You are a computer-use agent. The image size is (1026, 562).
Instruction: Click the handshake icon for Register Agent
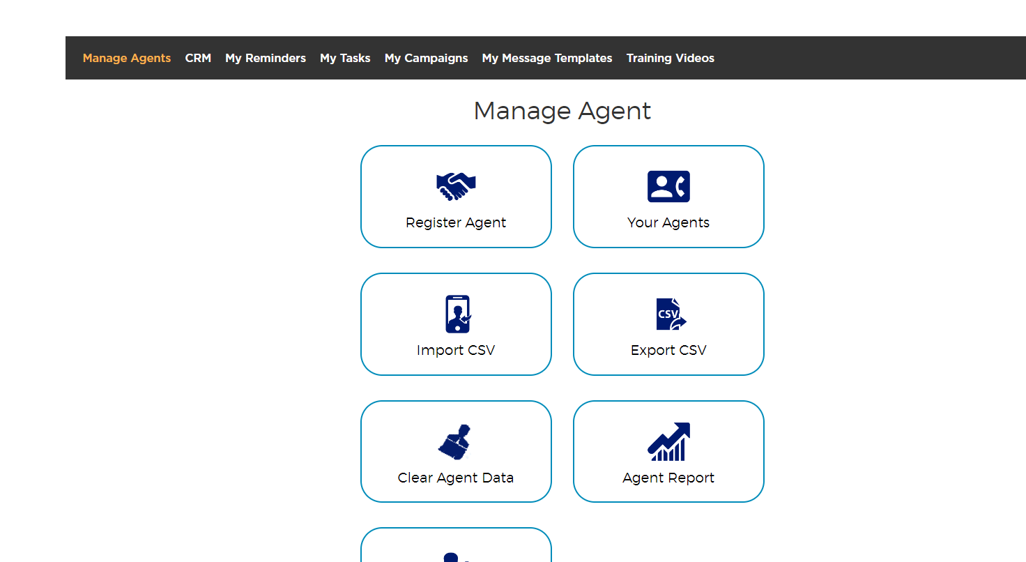[456, 186]
